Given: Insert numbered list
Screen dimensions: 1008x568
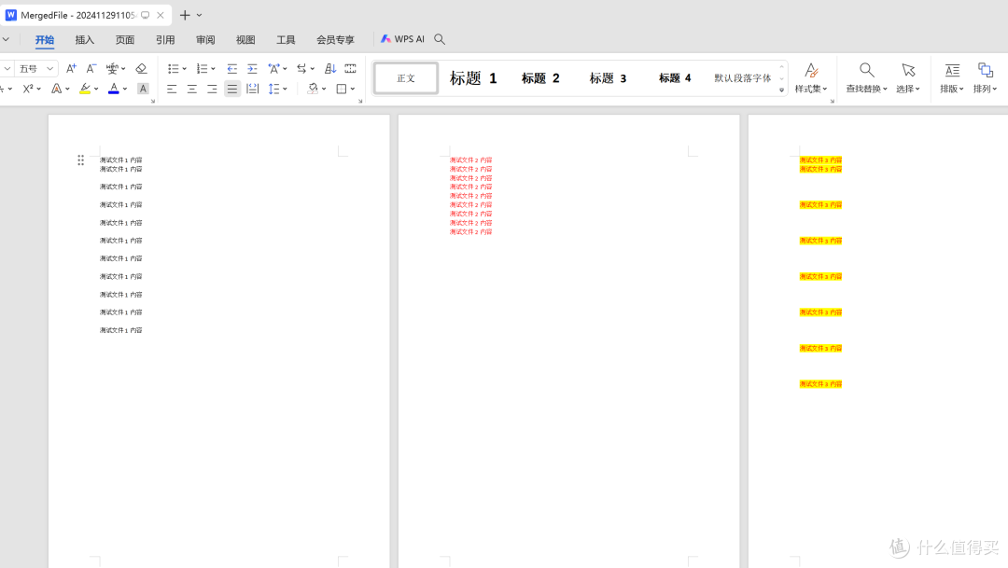Looking at the screenshot, I should [x=202, y=68].
